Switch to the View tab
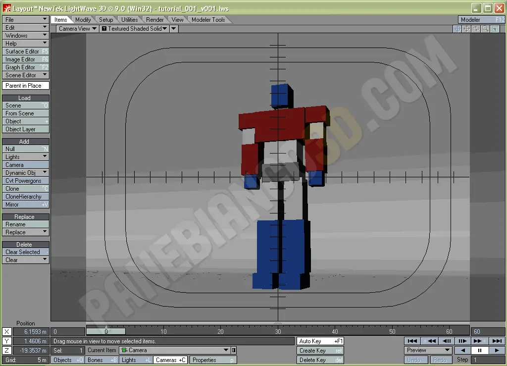The image size is (507, 366). click(x=178, y=20)
